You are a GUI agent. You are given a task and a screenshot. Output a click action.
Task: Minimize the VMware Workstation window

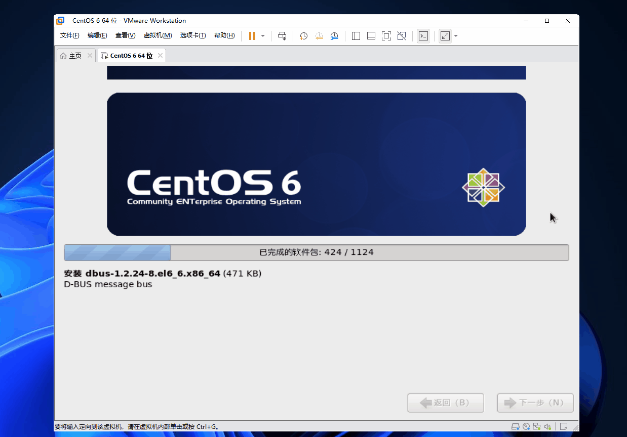[527, 21]
